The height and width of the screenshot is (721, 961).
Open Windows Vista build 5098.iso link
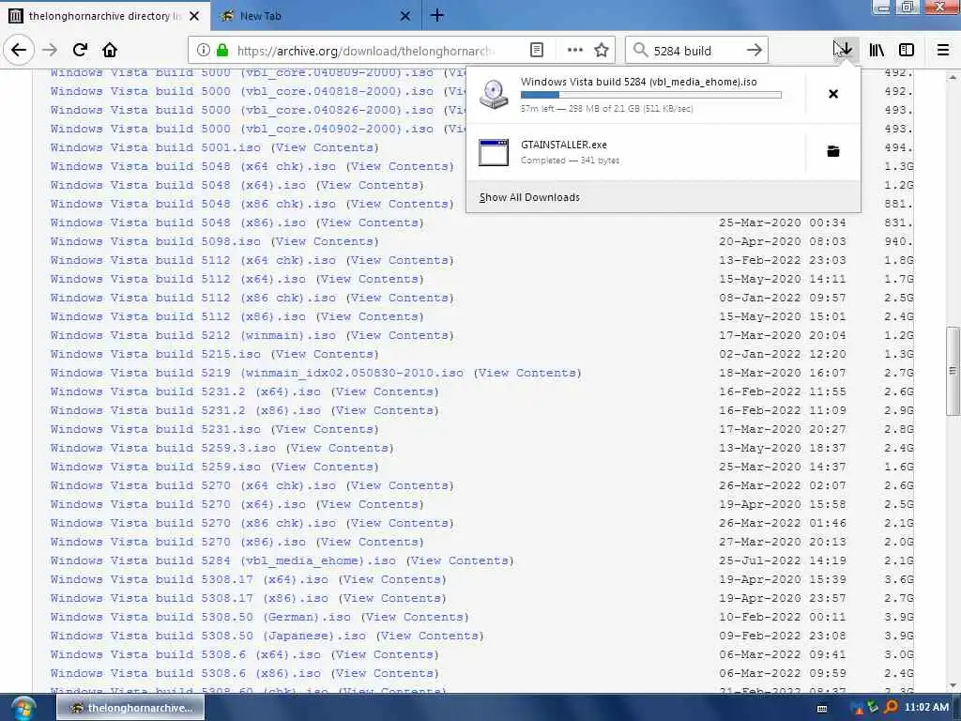pyautogui.click(x=156, y=241)
